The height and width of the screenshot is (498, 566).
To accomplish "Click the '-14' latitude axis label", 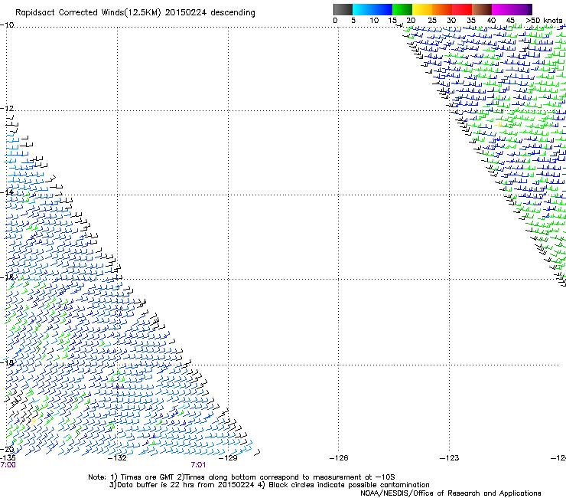I will click(7, 192).
